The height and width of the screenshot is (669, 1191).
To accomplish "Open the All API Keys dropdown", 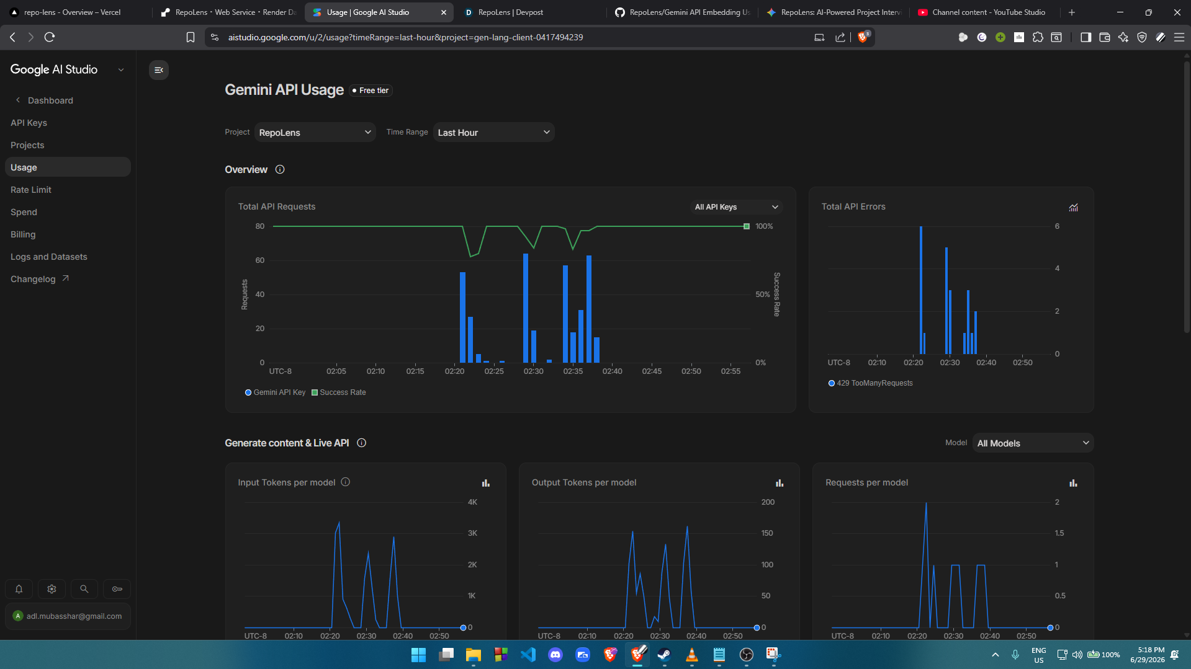I will point(737,207).
